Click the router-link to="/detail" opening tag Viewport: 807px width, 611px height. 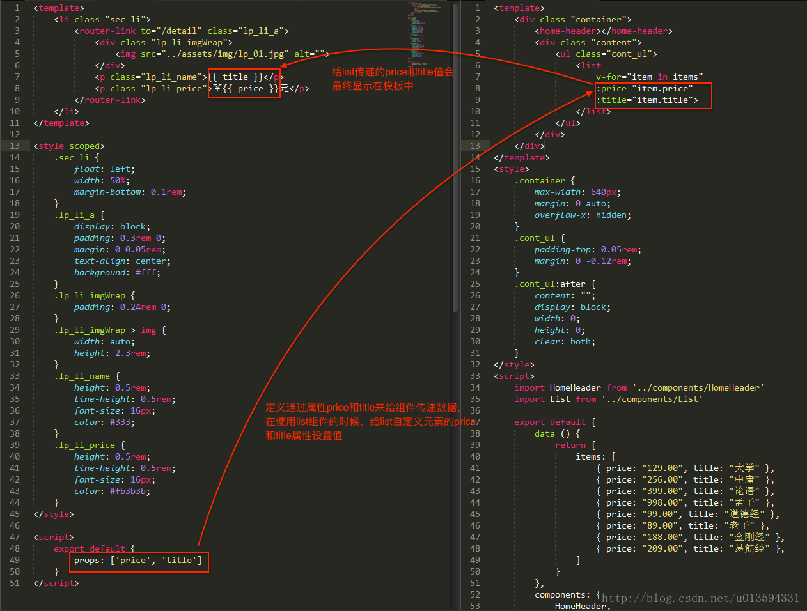click(182, 31)
